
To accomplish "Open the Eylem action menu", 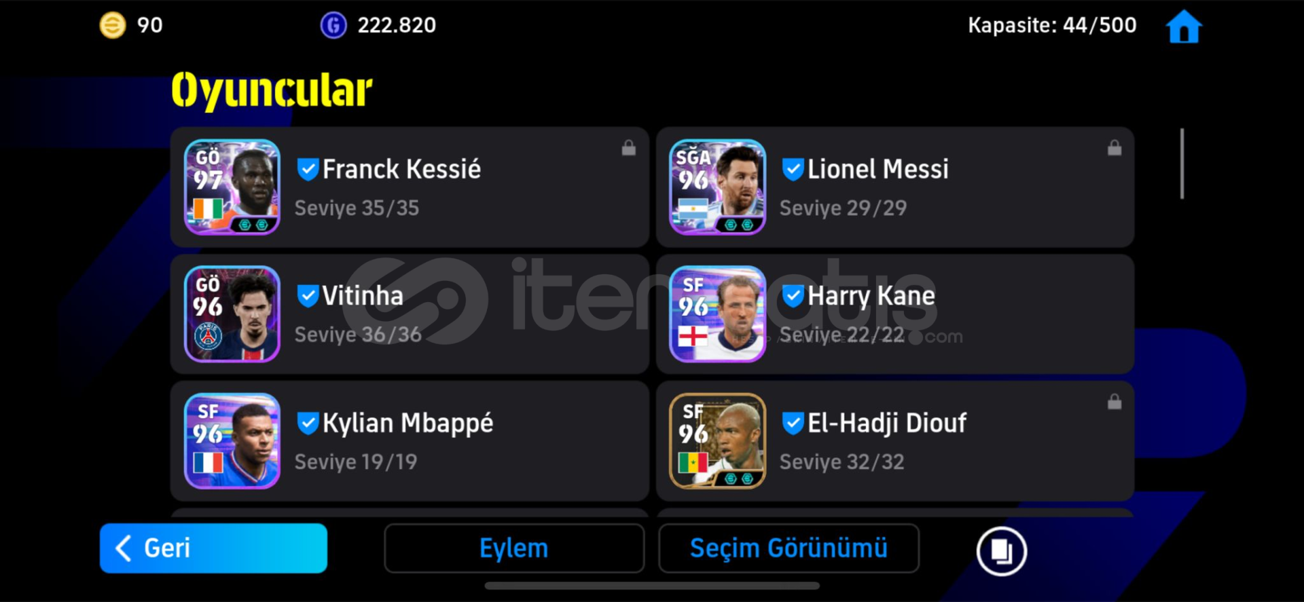I will 514,548.
